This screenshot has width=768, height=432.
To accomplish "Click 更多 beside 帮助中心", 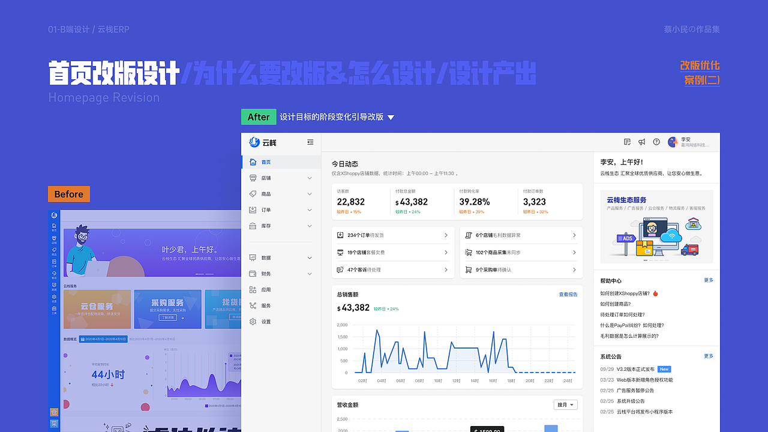I will pos(709,280).
